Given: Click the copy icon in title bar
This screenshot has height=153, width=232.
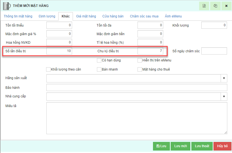Looking at the screenshot, I should pyautogui.click(x=215, y=6).
